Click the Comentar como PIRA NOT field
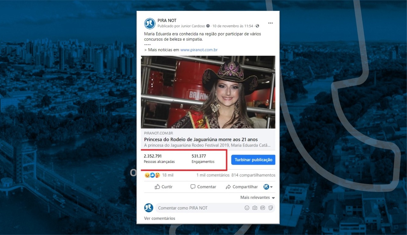This screenshot has height=235, width=407. (197, 208)
